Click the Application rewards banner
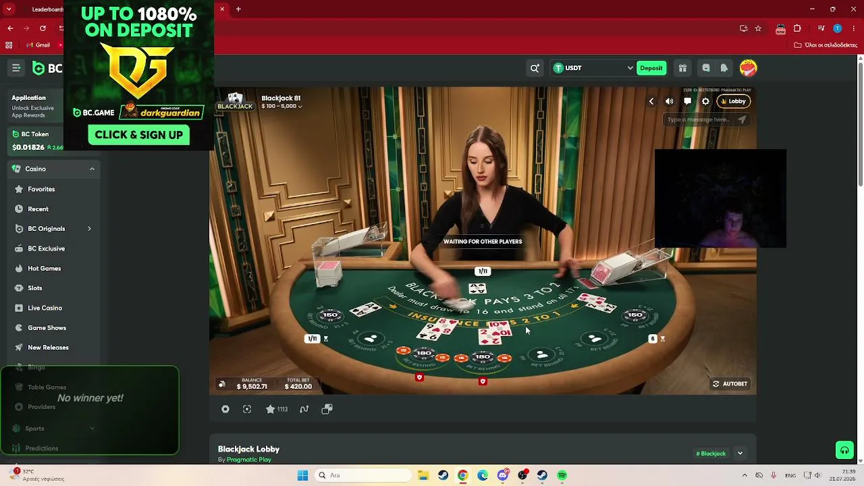Image resolution: width=864 pixels, height=486 pixels. click(35, 106)
